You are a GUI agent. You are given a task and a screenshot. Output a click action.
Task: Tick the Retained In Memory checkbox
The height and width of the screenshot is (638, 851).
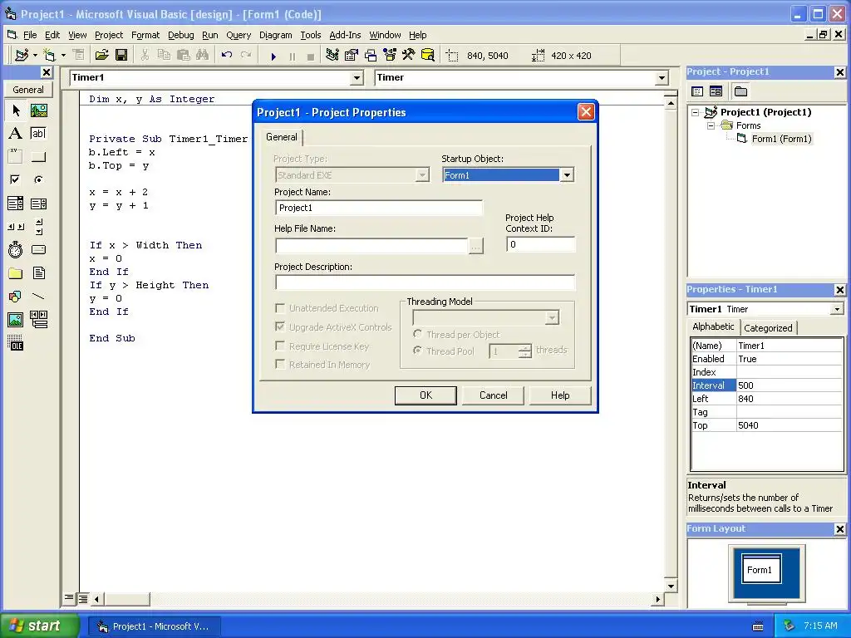click(280, 364)
